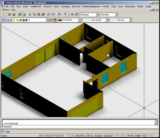Expand the 0.00 mm lineweight dropdown
Viewport: 160px width, 138px height.
(130, 20)
